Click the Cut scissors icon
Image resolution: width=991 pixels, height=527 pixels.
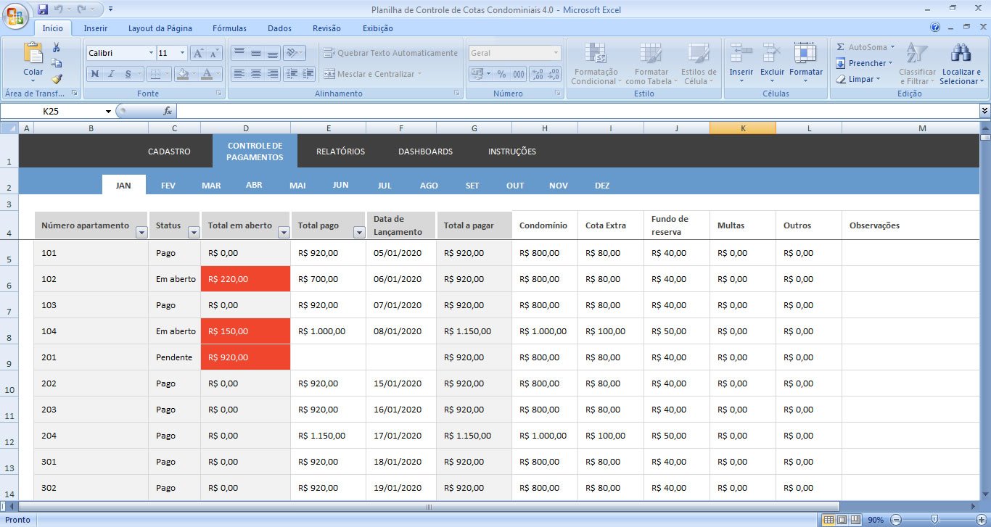(x=57, y=48)
